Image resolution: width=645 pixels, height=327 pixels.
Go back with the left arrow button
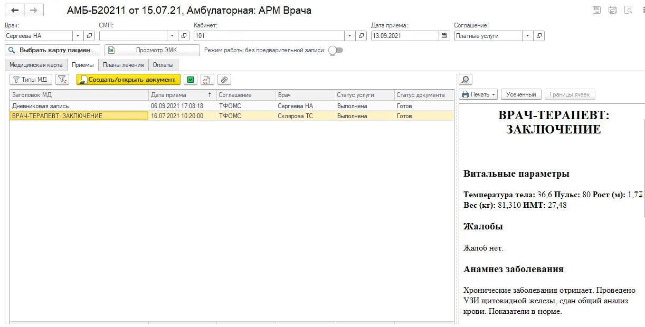pos(15,11)
